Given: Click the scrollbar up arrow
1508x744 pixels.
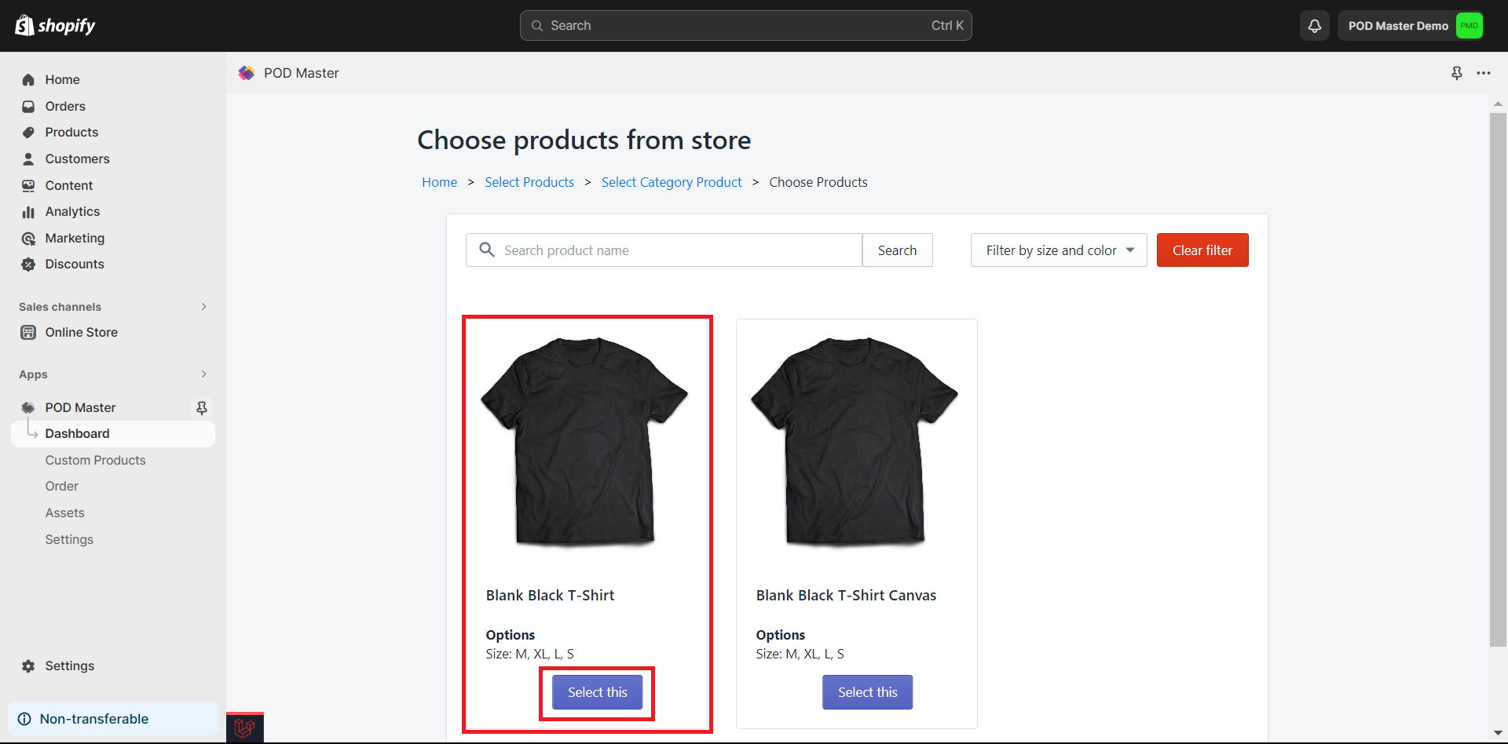Looking at the screenshot, I should coord(1498,104).
